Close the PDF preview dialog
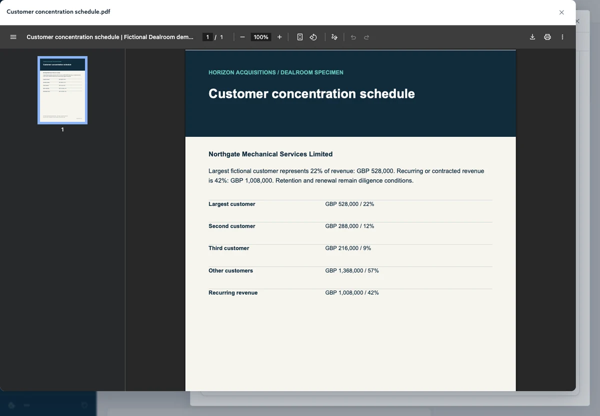This screenshot has width=600, height=416. click(561, 12)
